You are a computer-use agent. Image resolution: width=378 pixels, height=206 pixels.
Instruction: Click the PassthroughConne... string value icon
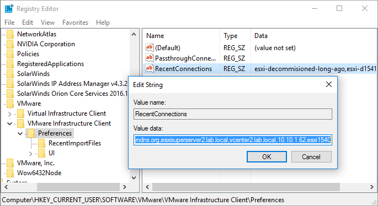click(x=150, y=57)
